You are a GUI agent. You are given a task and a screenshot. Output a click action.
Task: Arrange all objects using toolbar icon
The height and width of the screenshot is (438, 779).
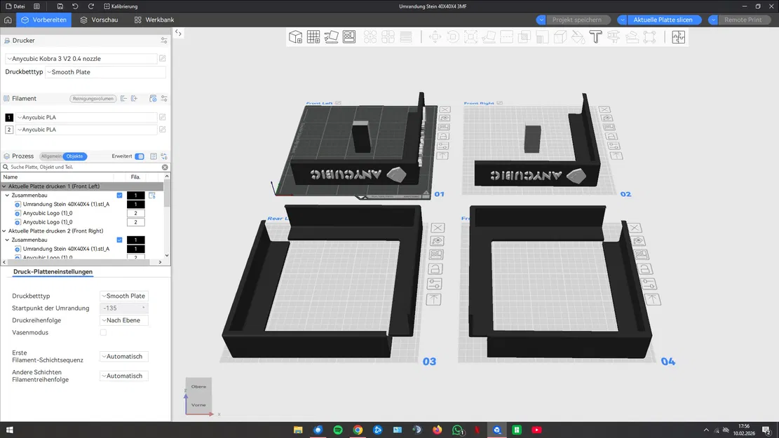tap(349, 36)
